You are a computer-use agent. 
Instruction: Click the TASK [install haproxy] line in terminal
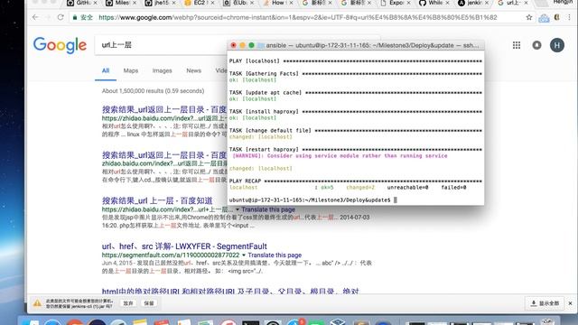355,111
